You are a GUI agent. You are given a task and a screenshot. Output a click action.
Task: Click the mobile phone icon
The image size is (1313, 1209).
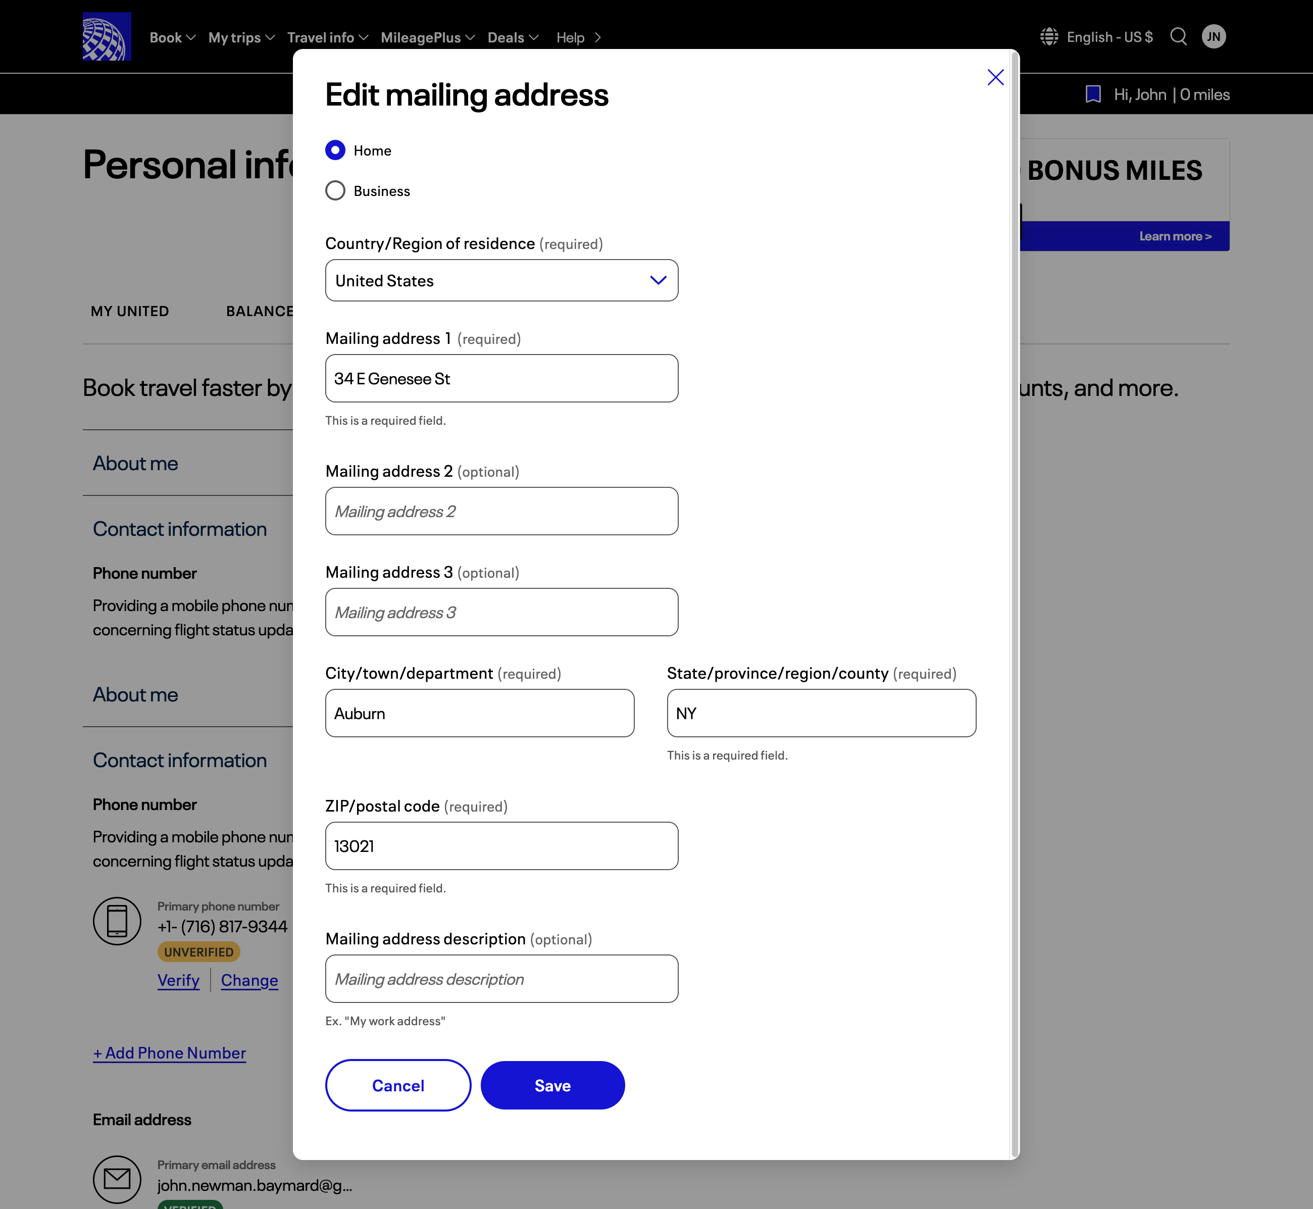point(117,921)
